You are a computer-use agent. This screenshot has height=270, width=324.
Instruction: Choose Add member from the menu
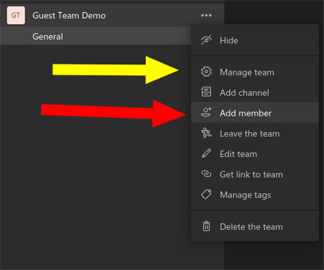click(254, 113)
